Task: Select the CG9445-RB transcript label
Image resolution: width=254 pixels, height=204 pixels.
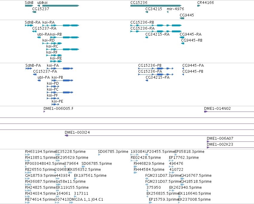Action: tap(192, 40)
